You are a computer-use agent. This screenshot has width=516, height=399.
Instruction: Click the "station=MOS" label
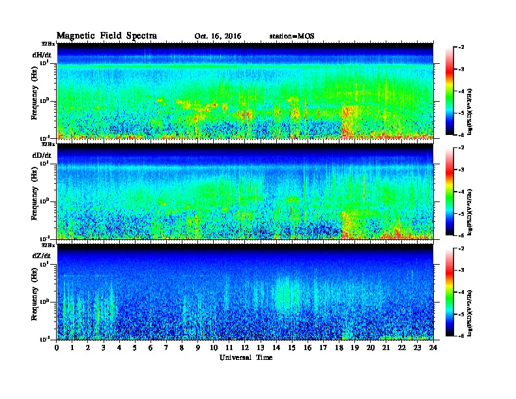[x=292, y=37]
